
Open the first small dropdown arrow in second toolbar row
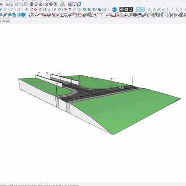[8, 10]
